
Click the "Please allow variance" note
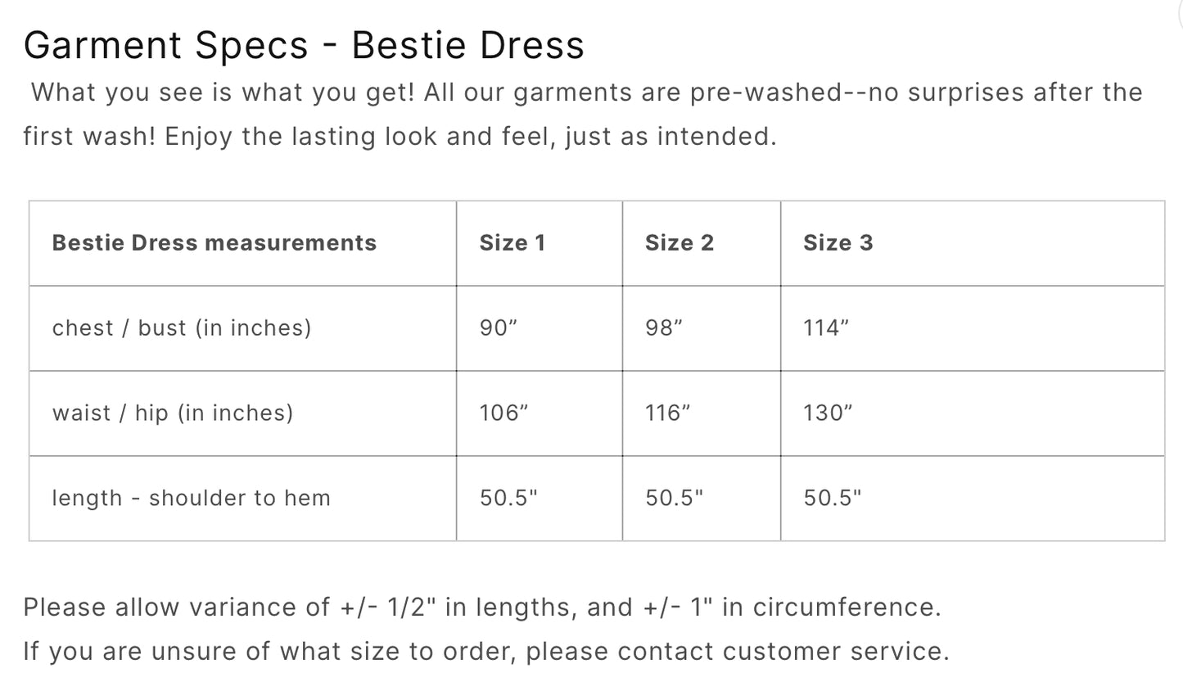click(x=481, y=607)
